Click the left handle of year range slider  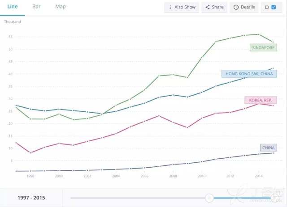209,198
